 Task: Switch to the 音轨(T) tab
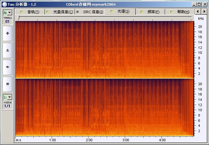pos(30,12)
